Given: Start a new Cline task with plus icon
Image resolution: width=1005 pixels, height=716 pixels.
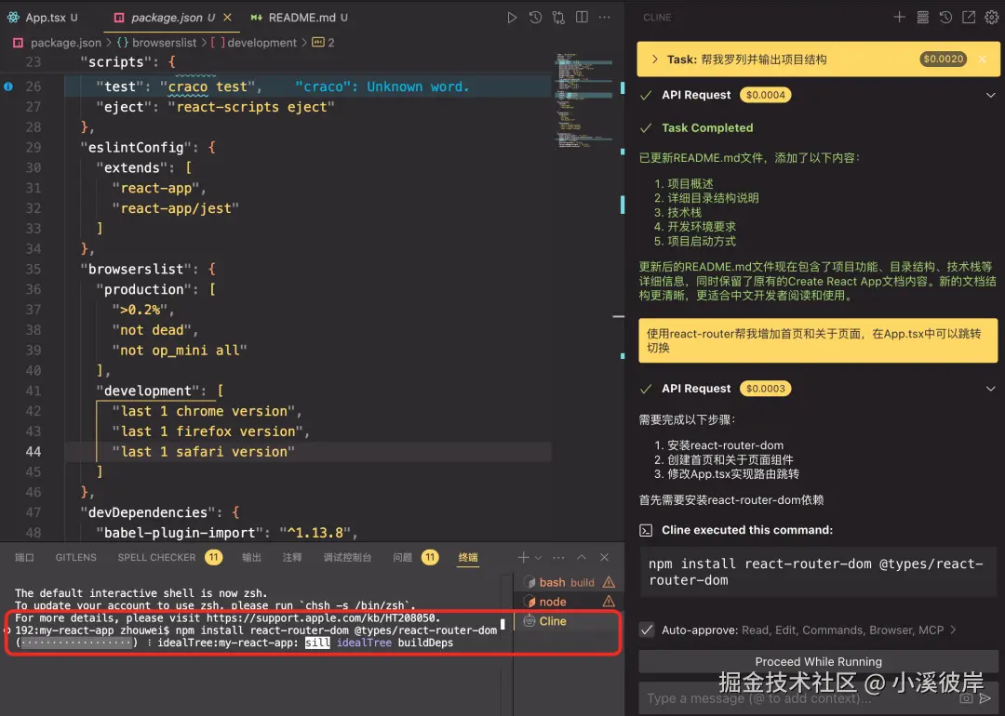Looking at the screenshot, I should [899, 18].
